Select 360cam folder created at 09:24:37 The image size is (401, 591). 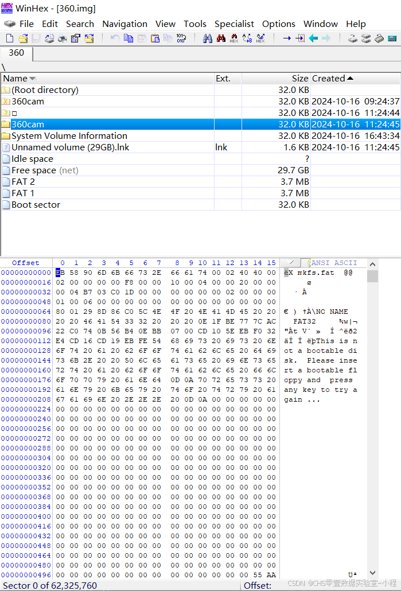click(x=201, y=102)
